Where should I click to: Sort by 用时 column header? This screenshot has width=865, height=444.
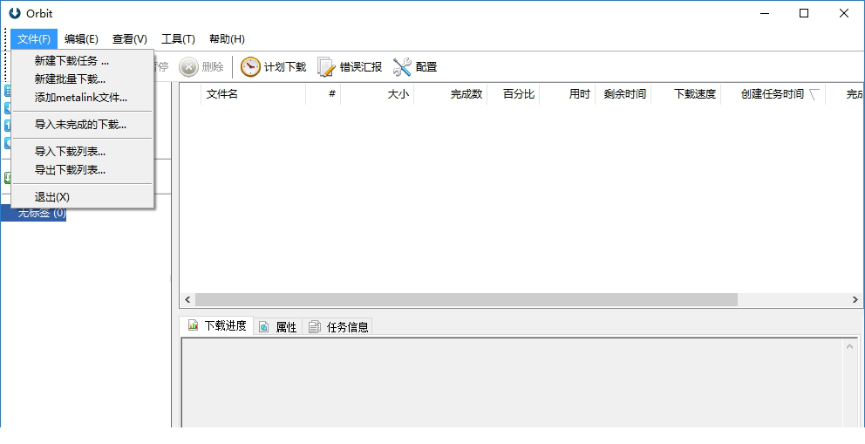pyautogui.click(x=568, y=93)
